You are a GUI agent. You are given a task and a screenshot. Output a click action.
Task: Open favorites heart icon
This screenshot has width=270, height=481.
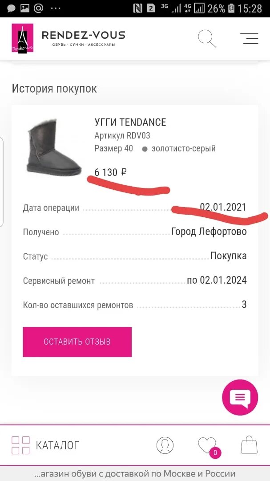point(207,445)
